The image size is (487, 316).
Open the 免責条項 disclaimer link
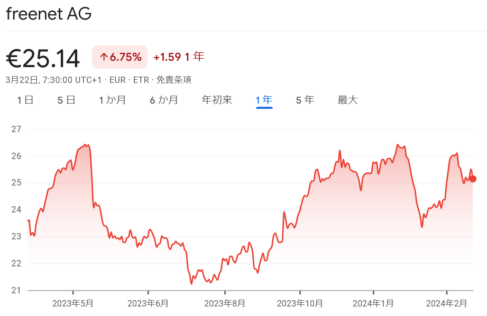[x=176, y=80]
